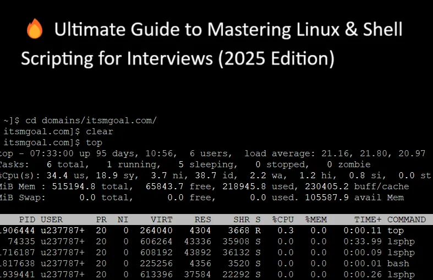Image resolution: width=433 pixels, height=280 pixels.
Task: Click the 'bash' process name
Action: (x=398, y=263)
